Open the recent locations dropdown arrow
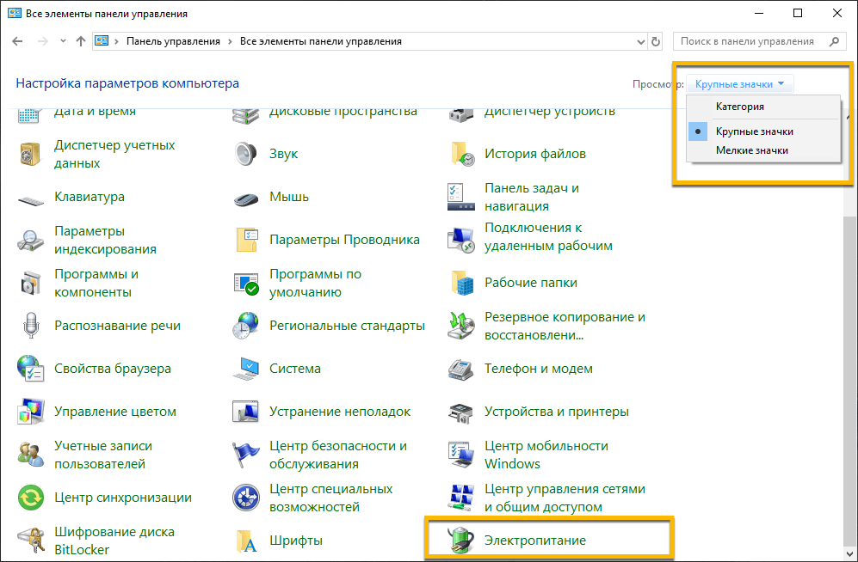The height and width of the screenshot is (562, 858). pyautogui.click(x=63, y=41)
